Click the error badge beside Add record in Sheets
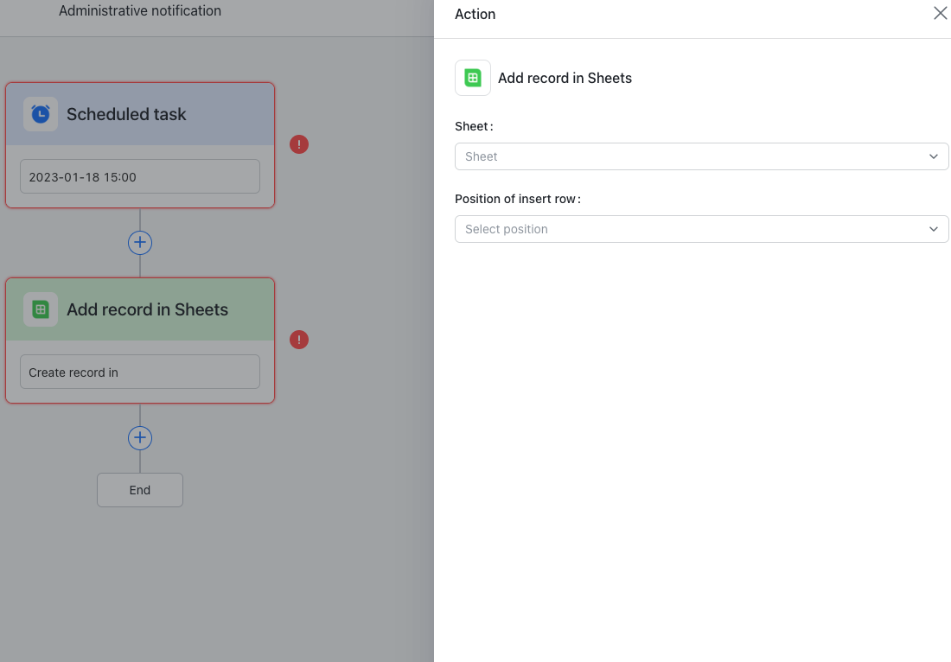Image resolution: width=951 pixels, height=662 pixels. pyautogui.click(x=299, y=340)
